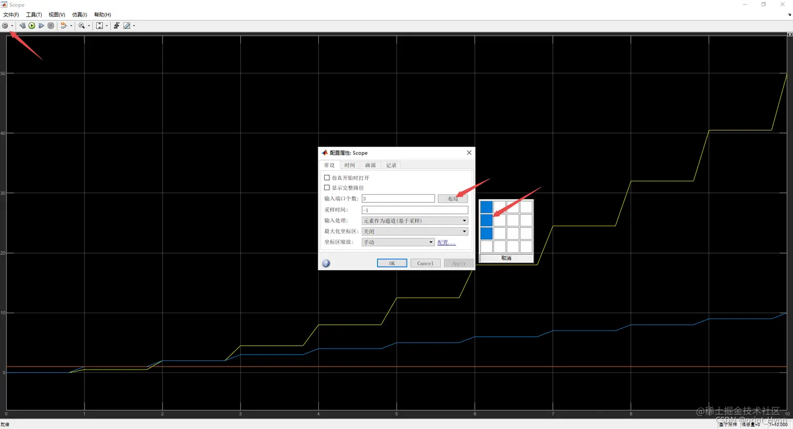The image size is (793, 429).
Task: Click the axes maximize icon at plot corner
Action: click(789, 34)
